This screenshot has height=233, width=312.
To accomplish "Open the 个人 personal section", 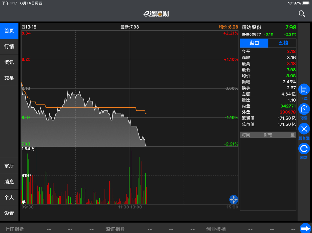I will pos(9,198).
